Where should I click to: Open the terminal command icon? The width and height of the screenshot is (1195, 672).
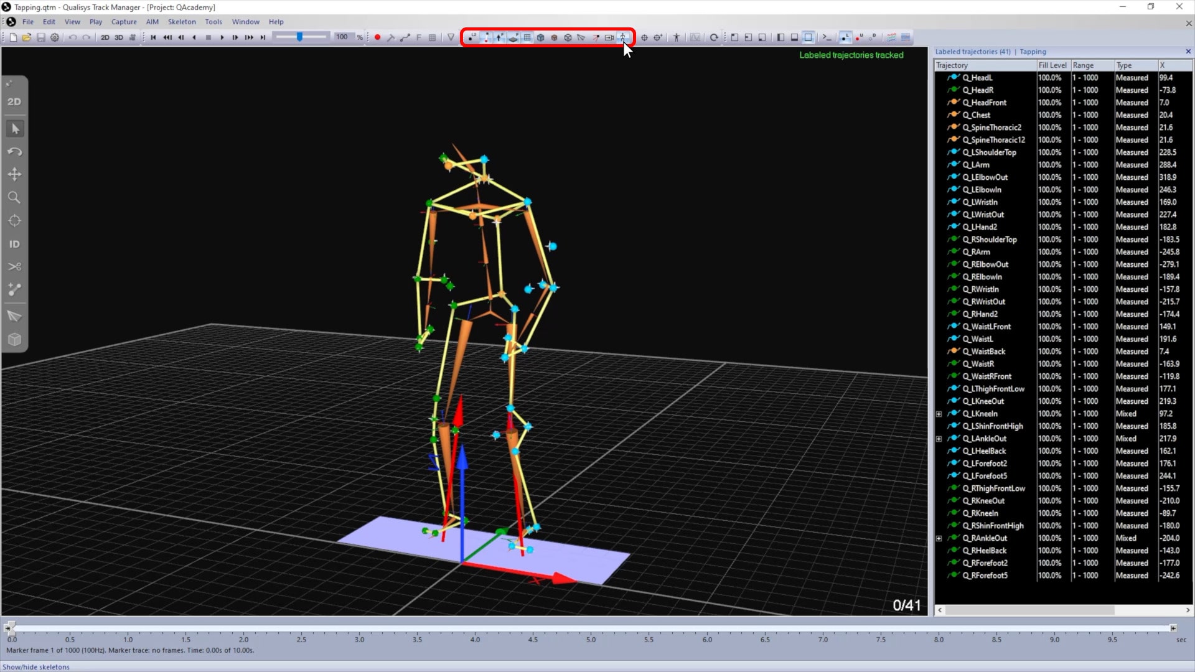coord(827,37)
